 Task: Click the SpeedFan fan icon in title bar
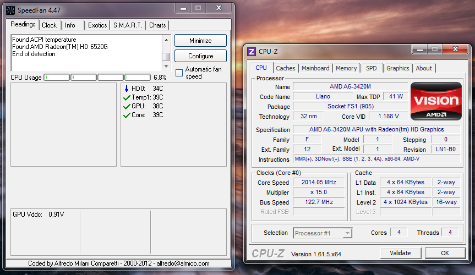(10, 10)
